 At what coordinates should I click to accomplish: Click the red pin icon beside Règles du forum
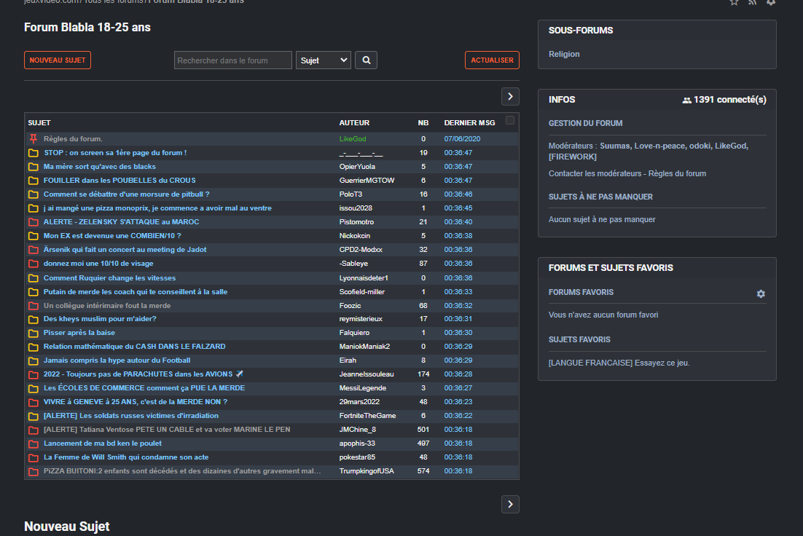tap(33, 138)
